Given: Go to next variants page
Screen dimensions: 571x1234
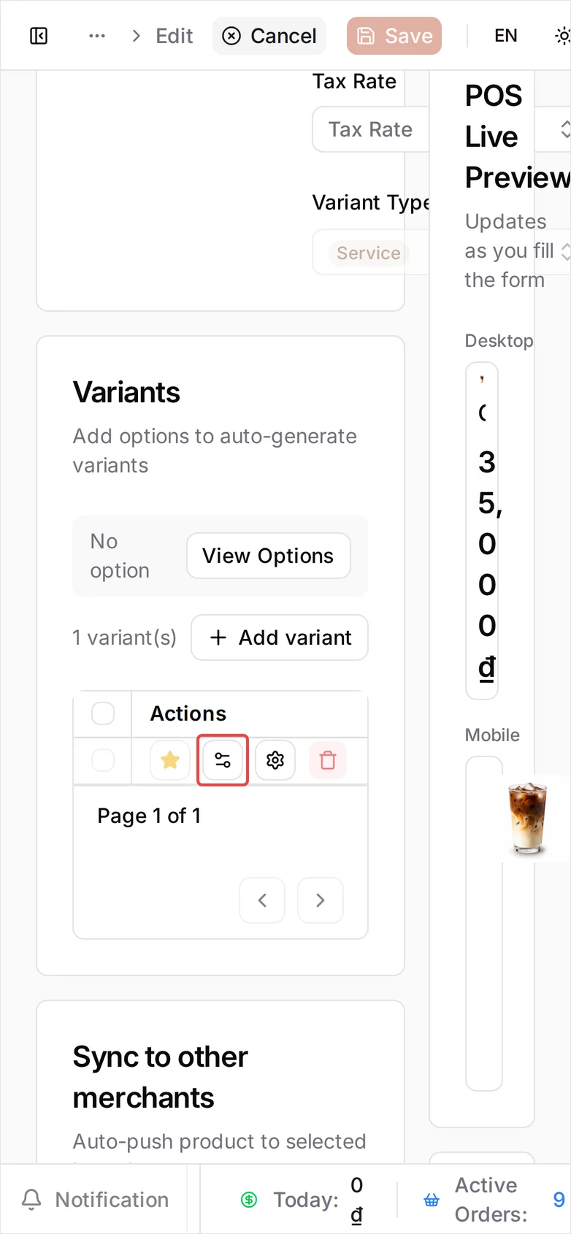Looking at the screenshot, I should coord(321,900).
